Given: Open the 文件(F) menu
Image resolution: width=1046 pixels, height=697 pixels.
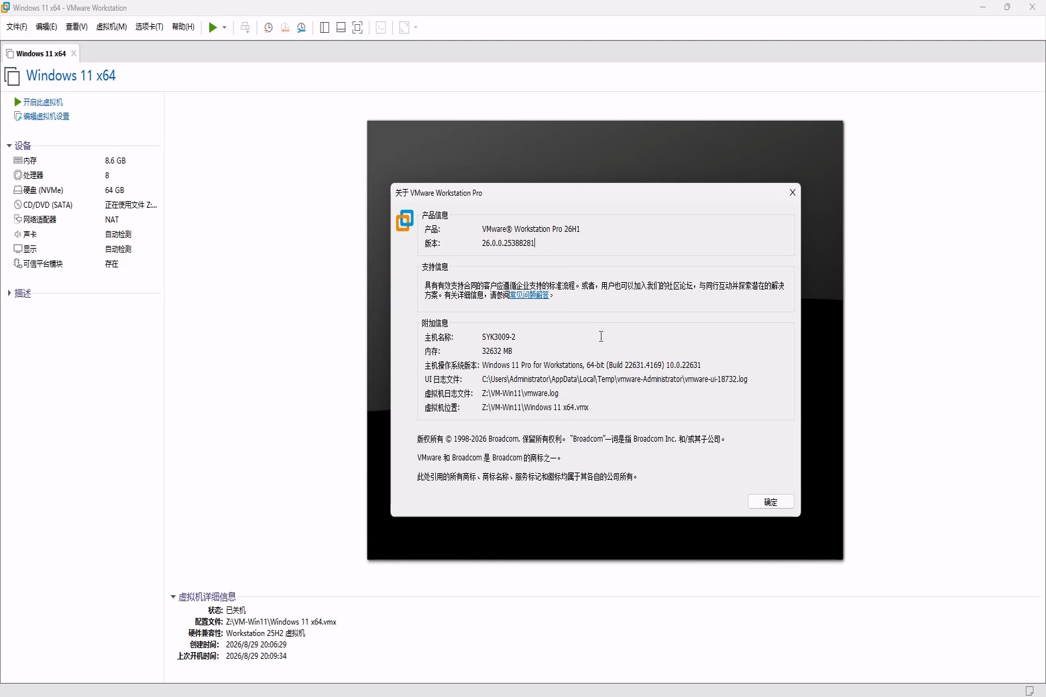Looking at the screenshot, I should pyautogui.click(x=17, y=27).
